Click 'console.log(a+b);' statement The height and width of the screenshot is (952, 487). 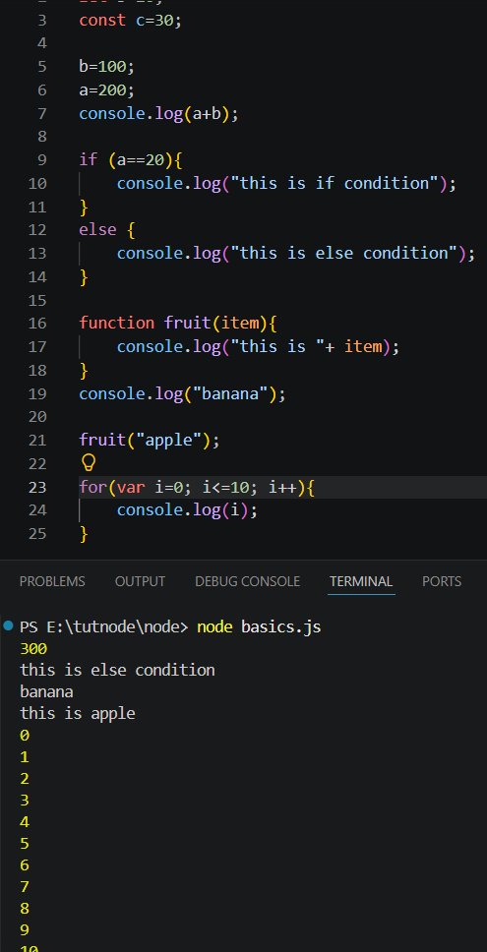(x=159, y=113)
